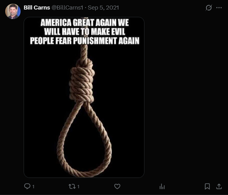Open the noose meme image

pyautogui.click(x=84, y=97)
